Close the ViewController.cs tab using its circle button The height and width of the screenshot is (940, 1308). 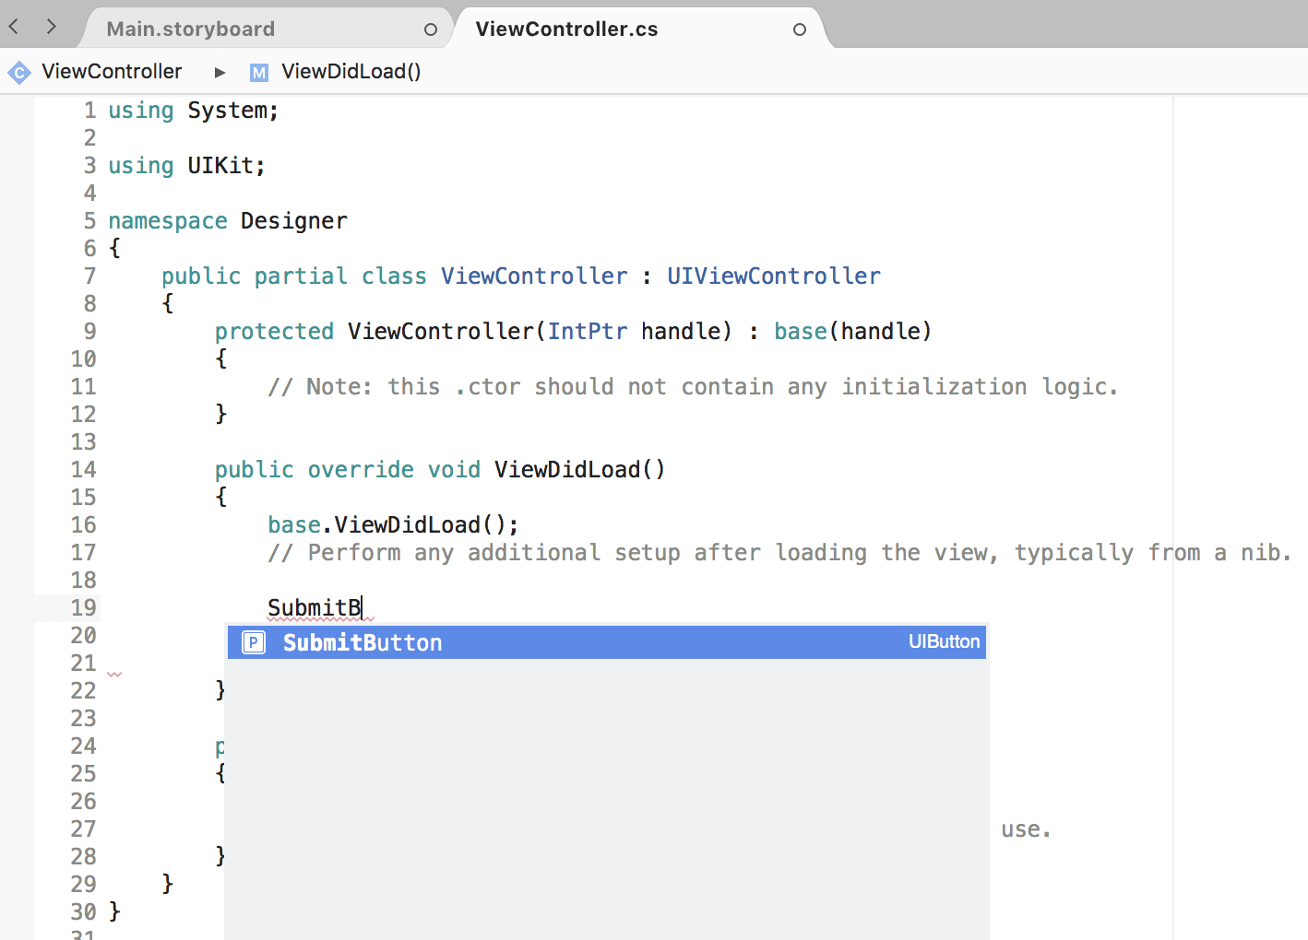800,29
